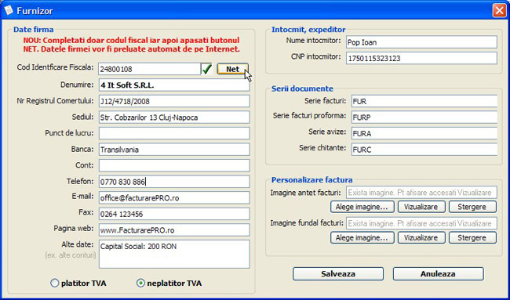Click the Nr Registrul Comertului field

[x=174, y=101]
